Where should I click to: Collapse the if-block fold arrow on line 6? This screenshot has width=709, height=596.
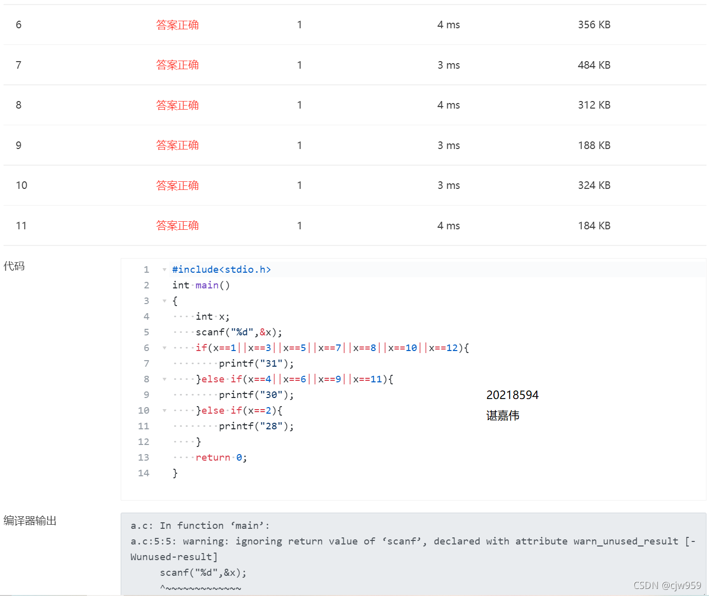coord(164,348)
